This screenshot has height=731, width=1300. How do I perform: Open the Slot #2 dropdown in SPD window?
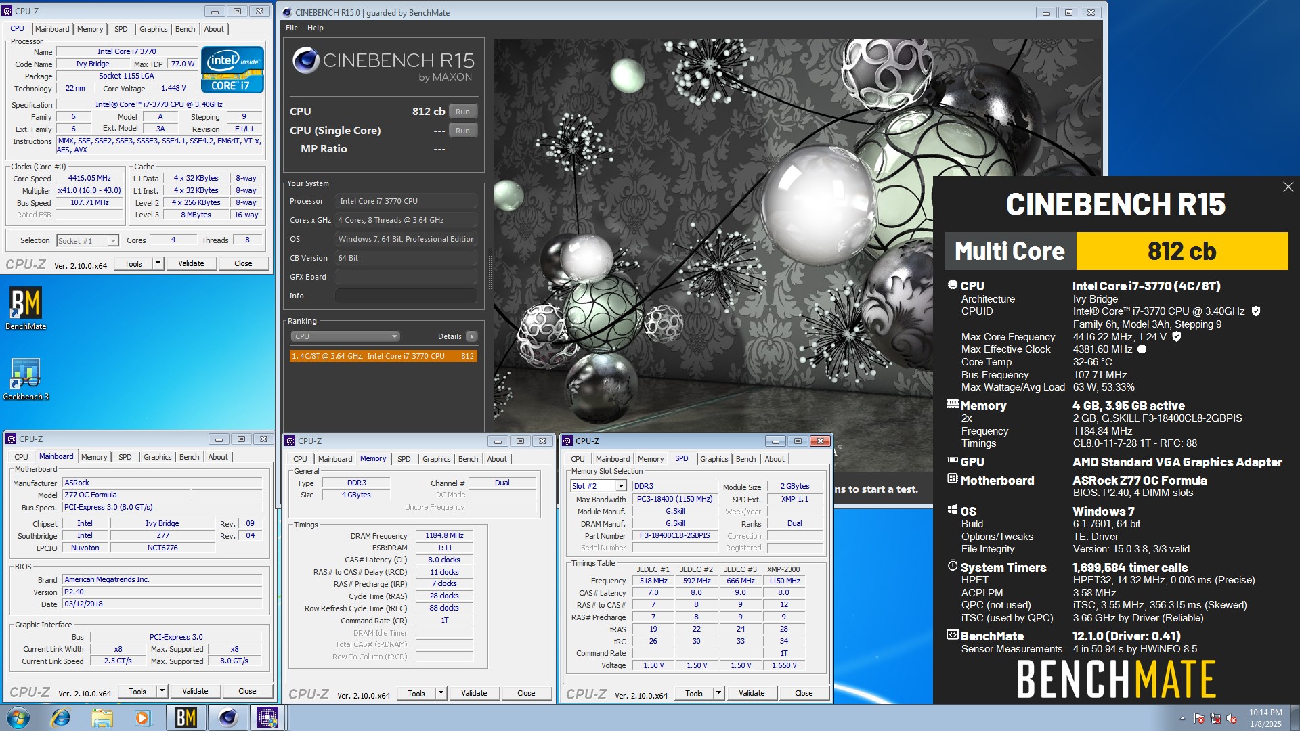click(x=620, y=486)
